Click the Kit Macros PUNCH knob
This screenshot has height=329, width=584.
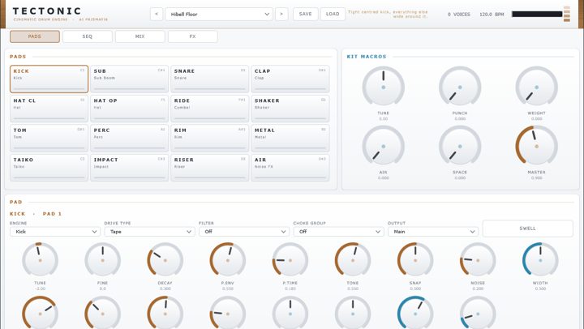(x=460, y=87)
